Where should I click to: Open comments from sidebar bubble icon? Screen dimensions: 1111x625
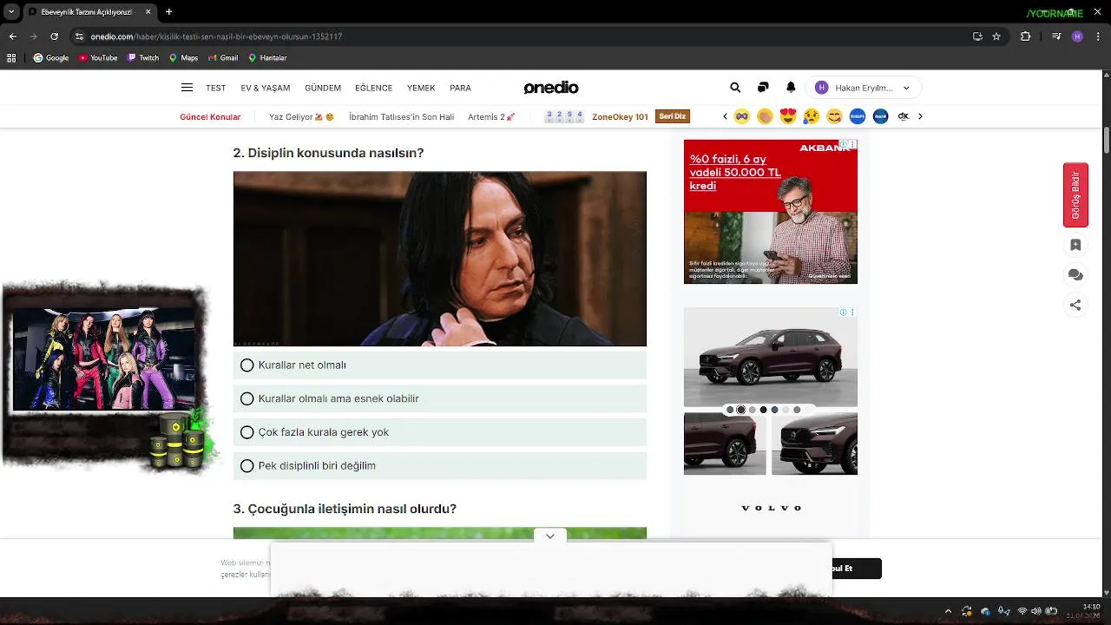pos(1075,275)
